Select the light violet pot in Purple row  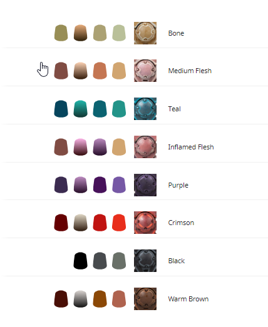coord(119,185)
